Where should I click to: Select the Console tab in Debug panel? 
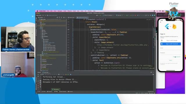(42, 75)
